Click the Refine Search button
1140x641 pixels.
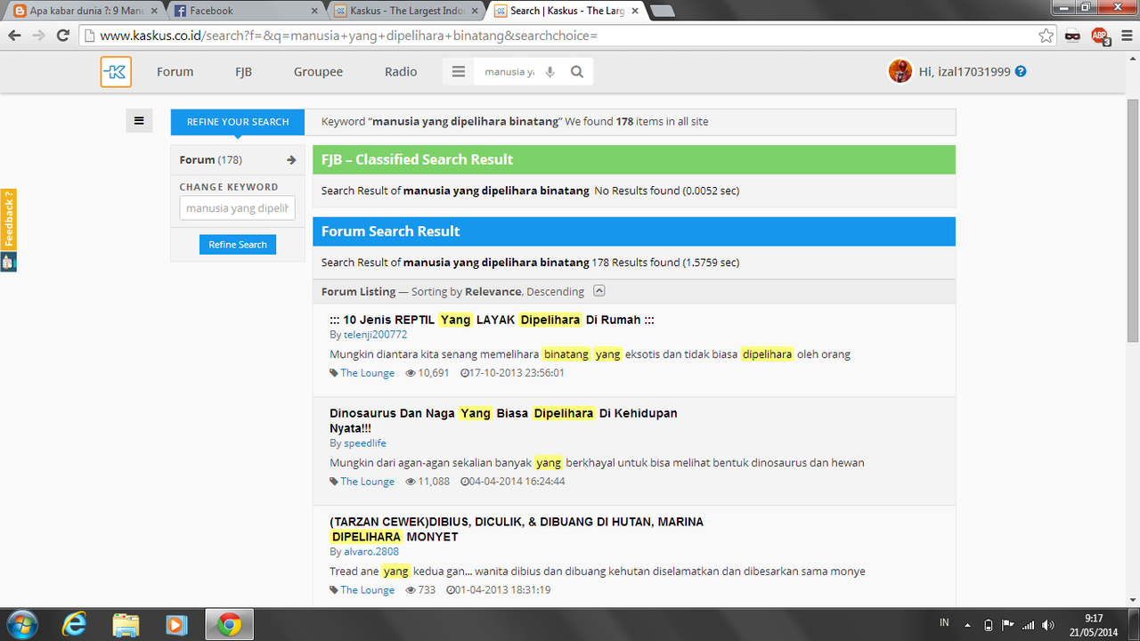(238, 245)
